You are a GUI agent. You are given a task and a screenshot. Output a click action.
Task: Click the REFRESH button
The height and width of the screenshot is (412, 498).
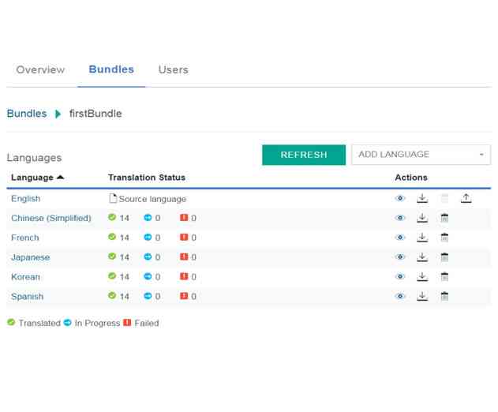(304, 155)
